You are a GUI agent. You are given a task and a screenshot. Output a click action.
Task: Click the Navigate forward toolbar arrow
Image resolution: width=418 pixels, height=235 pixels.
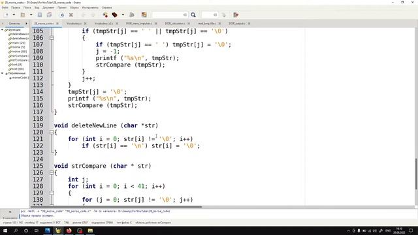click(93, 15)
